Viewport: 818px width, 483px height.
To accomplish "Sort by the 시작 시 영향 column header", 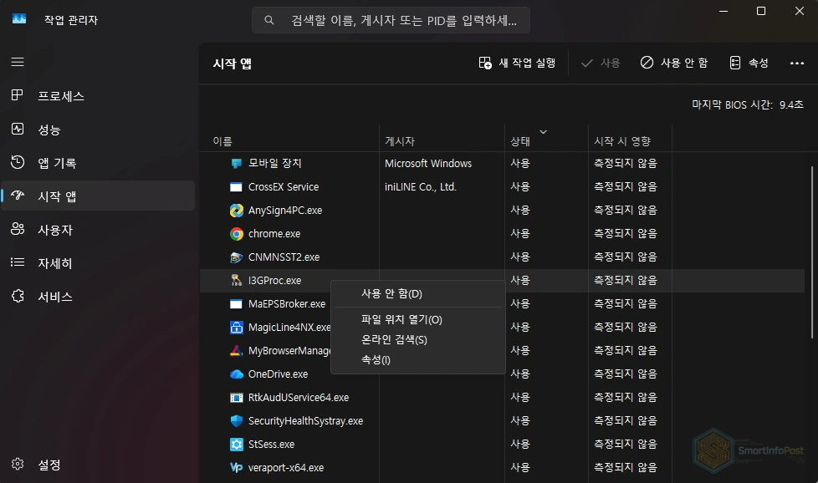I will pos(630,140).
